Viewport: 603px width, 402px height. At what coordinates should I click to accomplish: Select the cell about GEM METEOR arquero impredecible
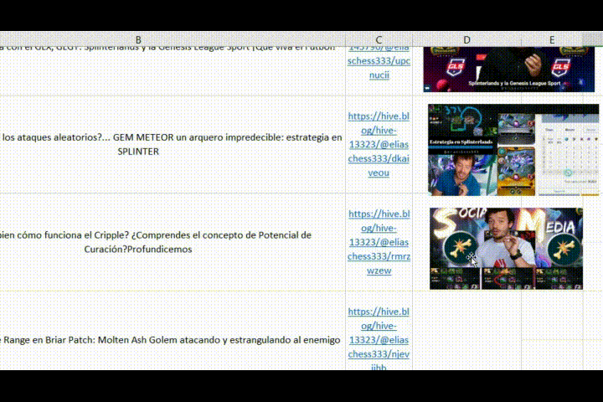tap(173, 144)
